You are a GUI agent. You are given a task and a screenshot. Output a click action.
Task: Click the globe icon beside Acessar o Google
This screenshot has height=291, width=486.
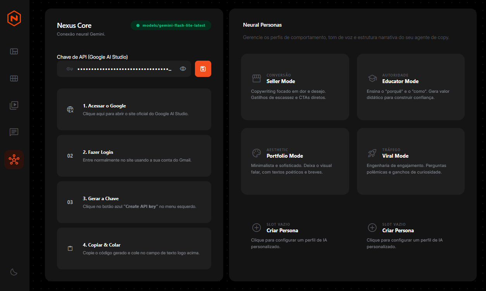tap(70, 109)
